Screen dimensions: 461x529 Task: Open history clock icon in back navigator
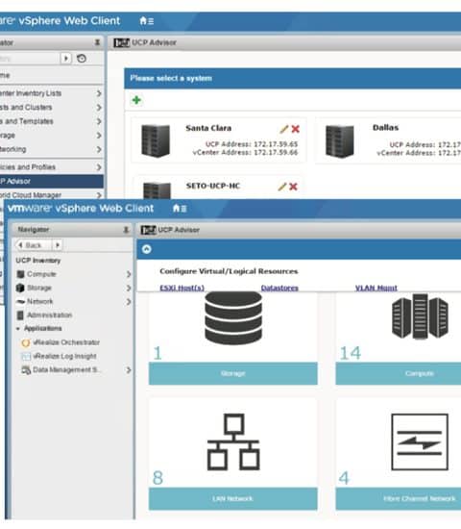pyautogui.click(x=82, y=59)
